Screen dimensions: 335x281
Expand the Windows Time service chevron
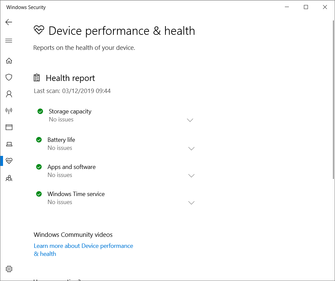coord(191,203)
